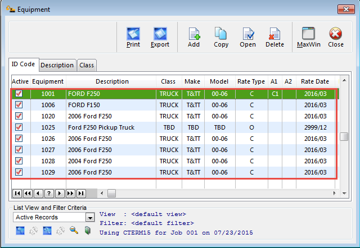Click the vertical scrollbar down arrow
The height and width of the screenshot is (248, 360).
tap(344, 193)
